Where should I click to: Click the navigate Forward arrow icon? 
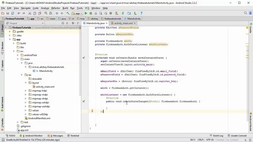pos(62,13)
